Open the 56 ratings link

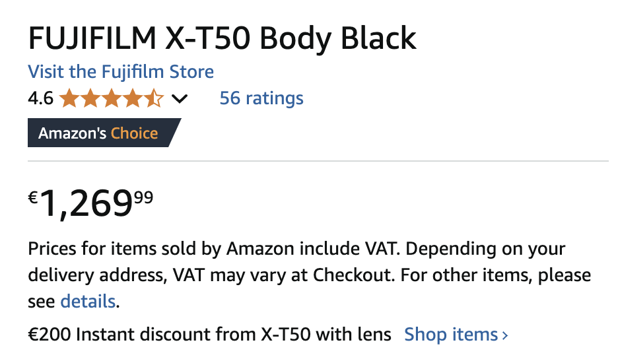click(261, 98)
